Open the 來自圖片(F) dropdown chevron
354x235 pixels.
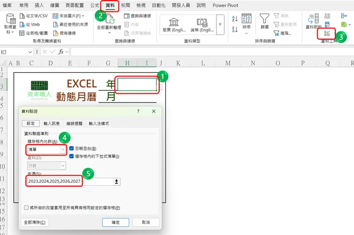(x=83, y=16)
